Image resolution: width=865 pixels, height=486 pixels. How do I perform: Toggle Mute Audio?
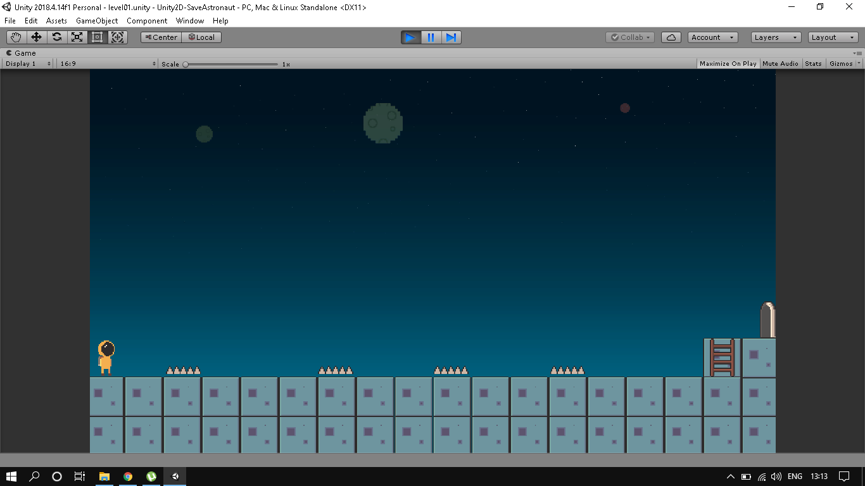click(780, 63)
